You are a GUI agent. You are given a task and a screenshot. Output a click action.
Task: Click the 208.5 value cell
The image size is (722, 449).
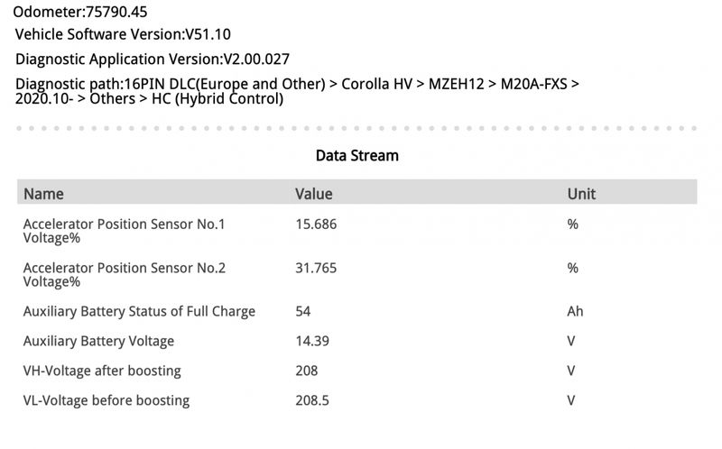click(x=312, y=400)
